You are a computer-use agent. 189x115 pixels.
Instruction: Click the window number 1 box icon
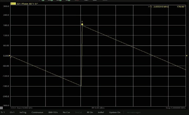(1, 108)
